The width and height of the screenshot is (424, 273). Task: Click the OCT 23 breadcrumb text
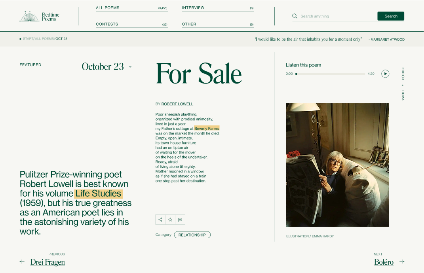click(61, 39)
